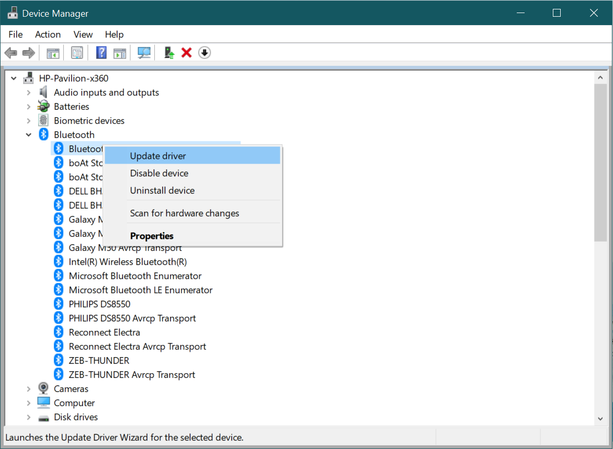613x449 pixels.
Task: Click the Forward navigation arrow icon
Action: click(28, 52)
